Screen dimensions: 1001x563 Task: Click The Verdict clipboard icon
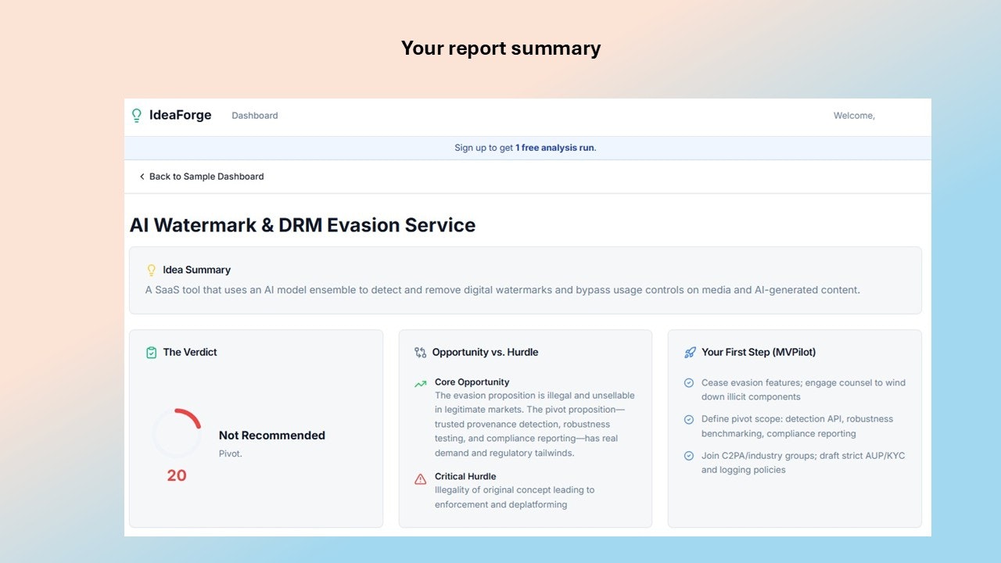[x=152, y=353]
